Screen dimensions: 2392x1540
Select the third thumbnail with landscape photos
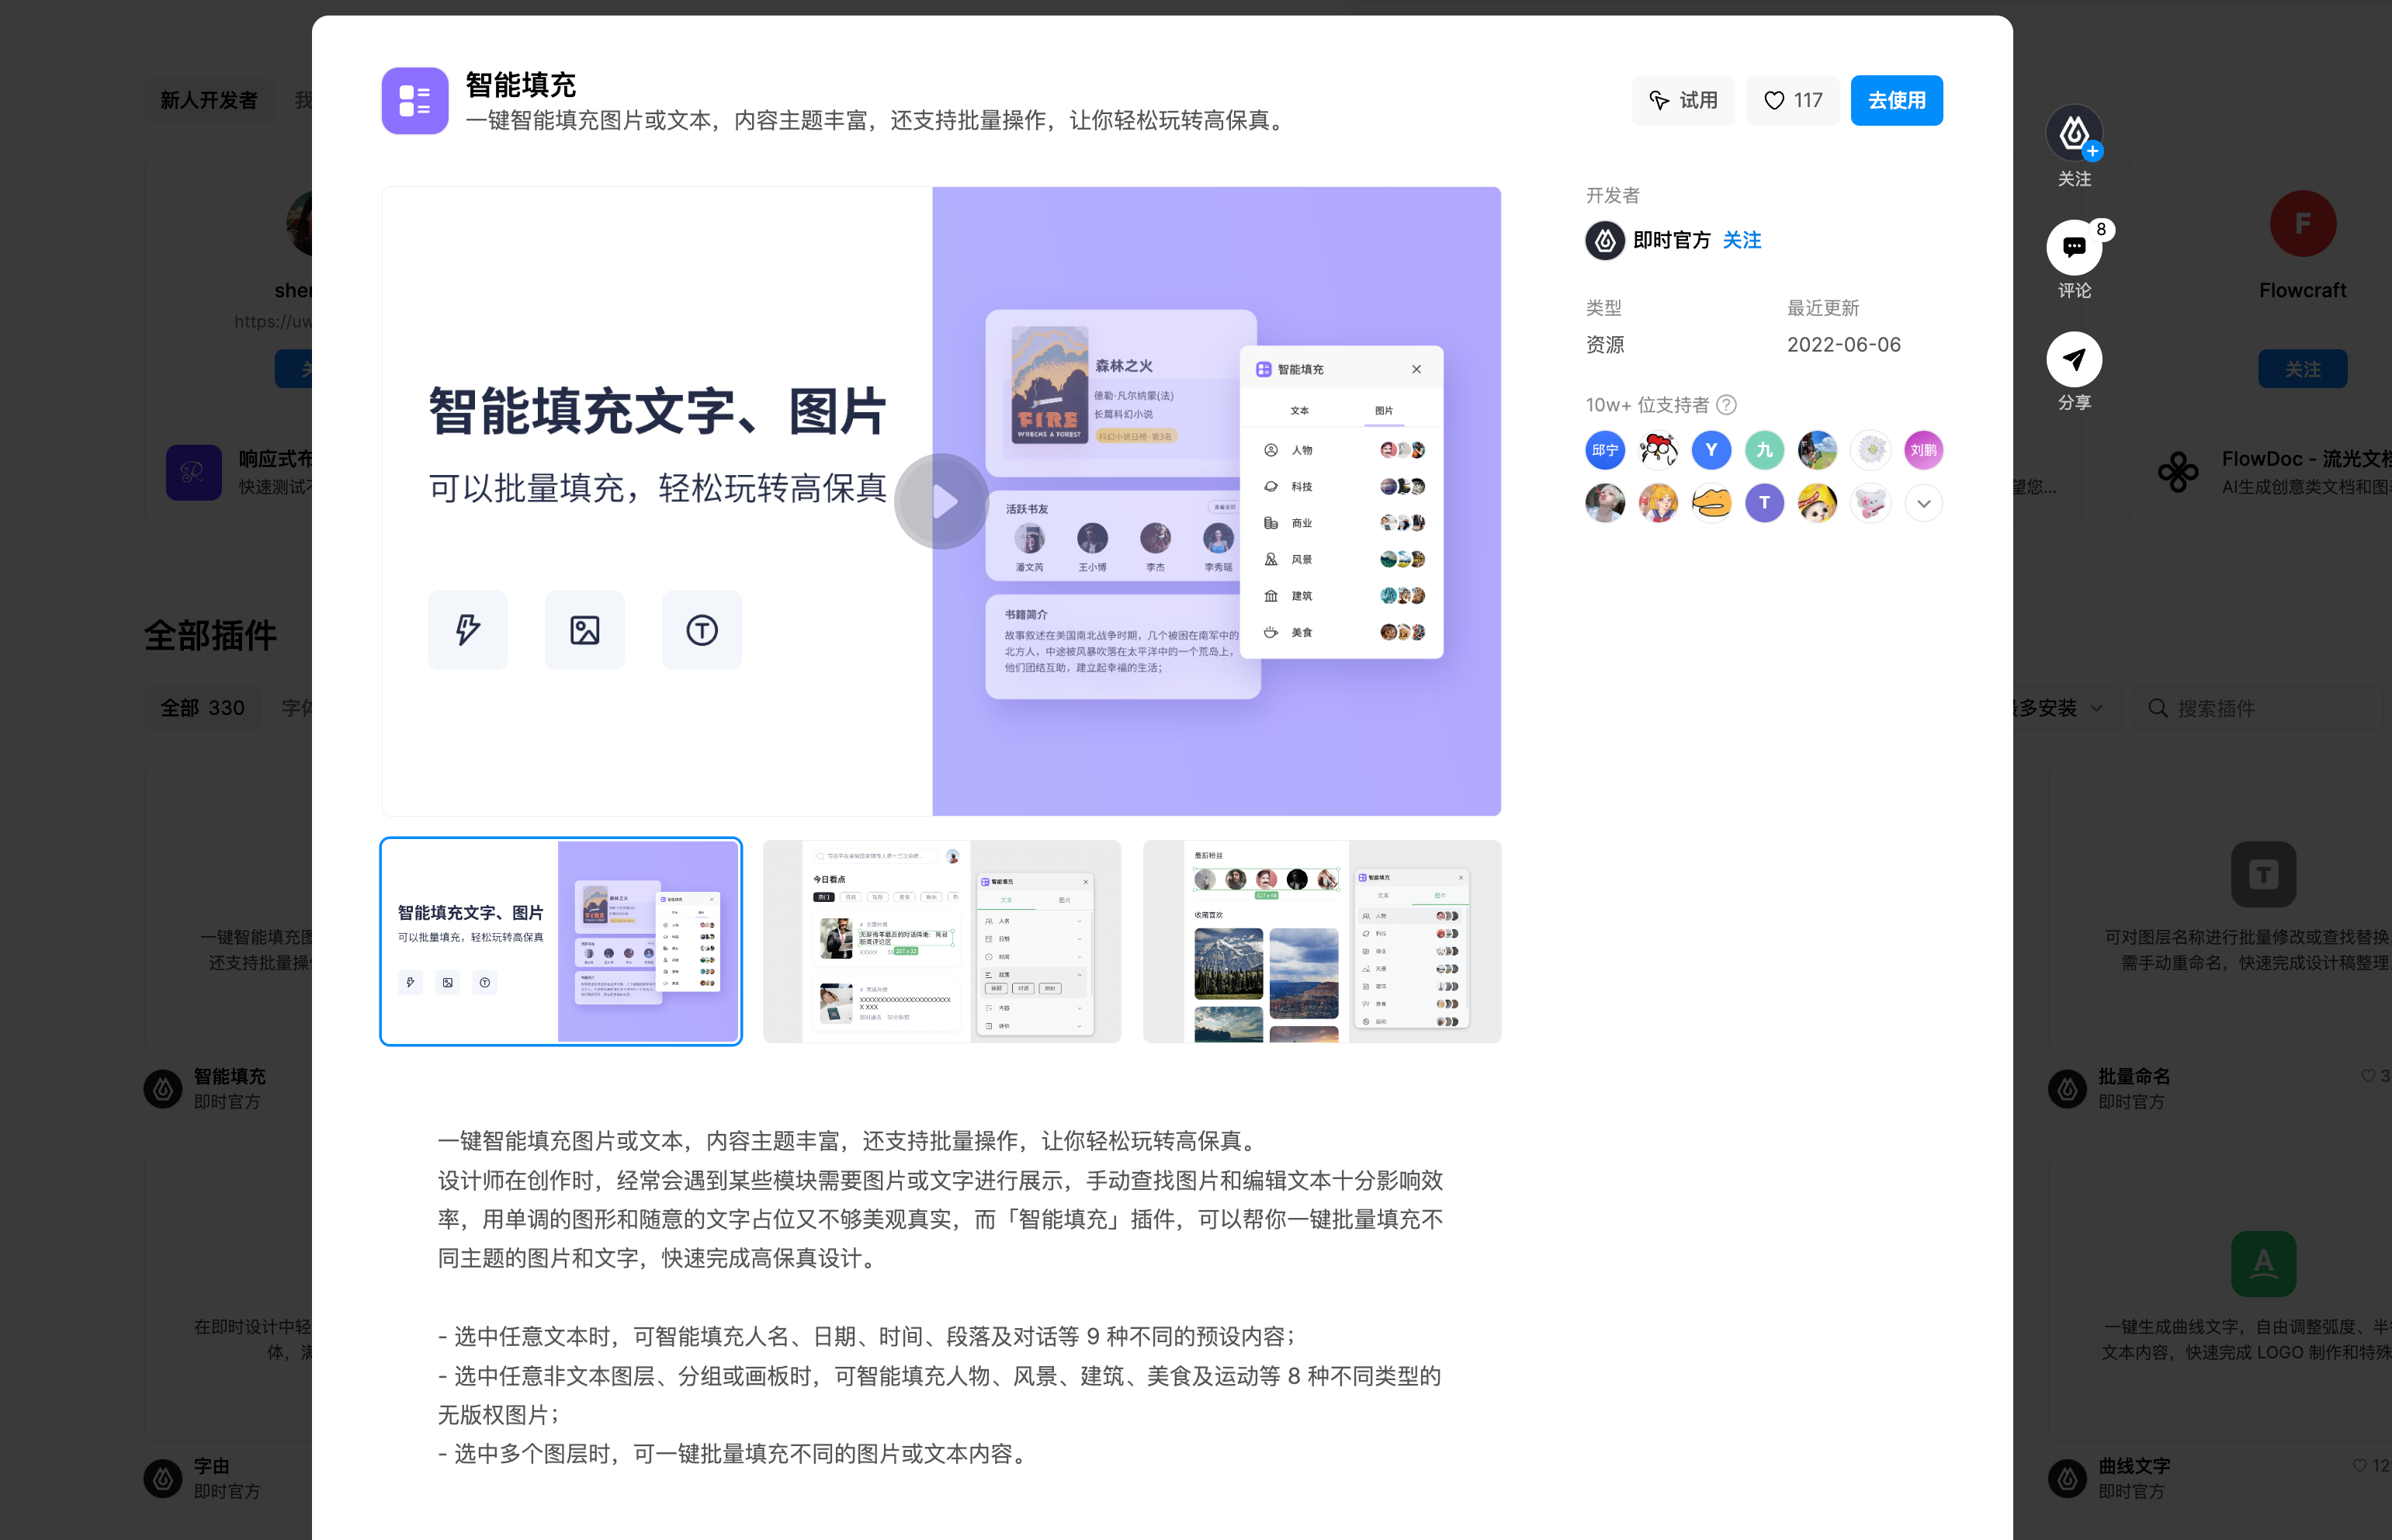click(x=1322, y=941)
